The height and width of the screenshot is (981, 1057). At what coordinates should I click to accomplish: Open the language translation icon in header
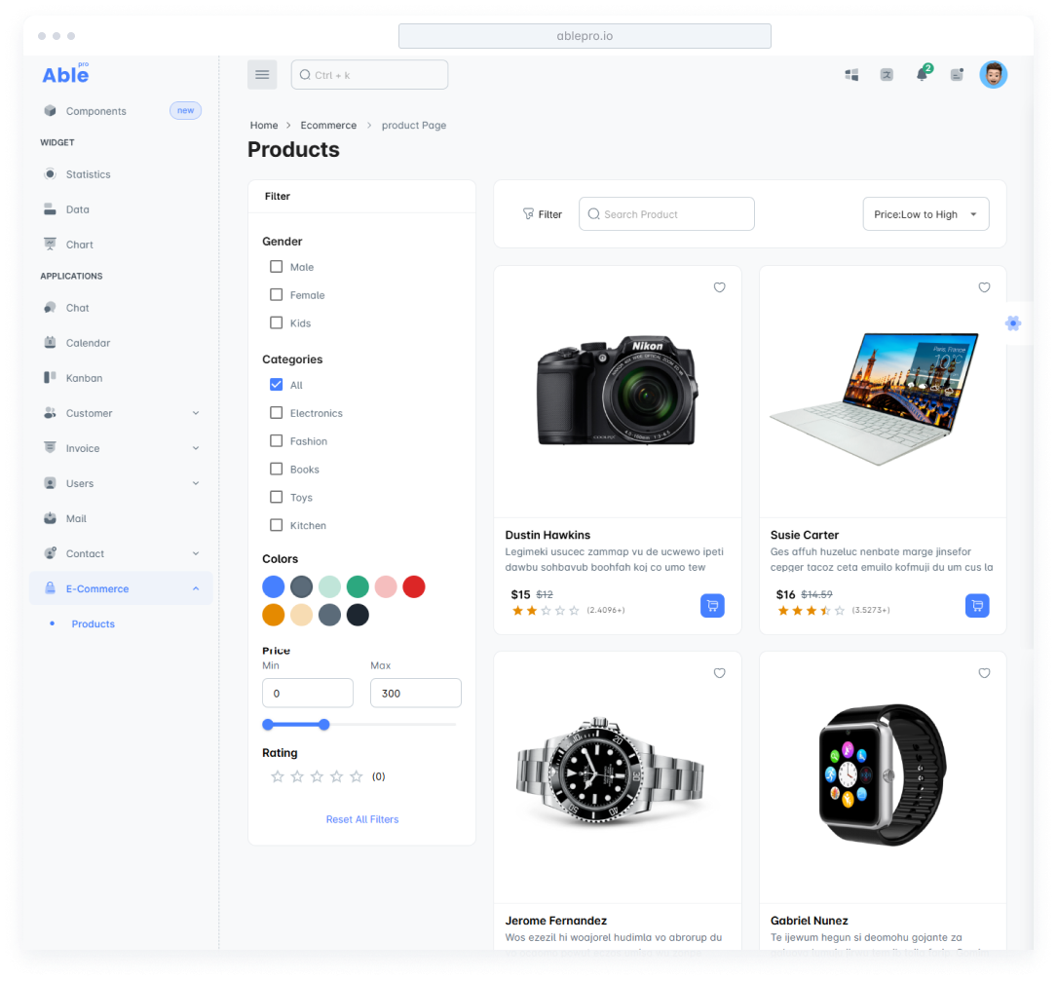coord(886,74)
